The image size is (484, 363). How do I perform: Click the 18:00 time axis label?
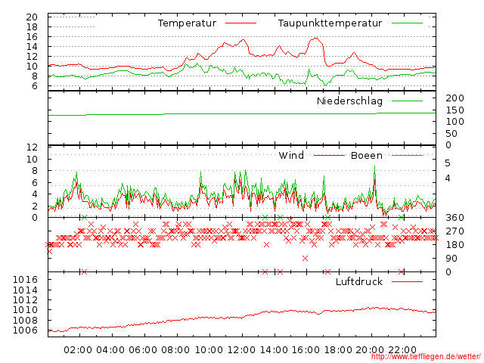pos(338,350)
